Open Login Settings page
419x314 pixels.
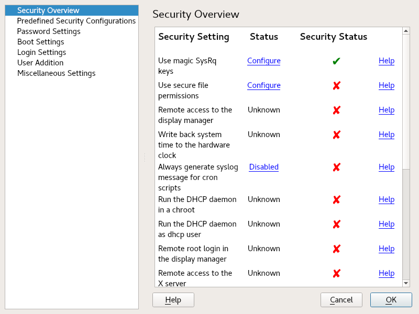[41, 52]
